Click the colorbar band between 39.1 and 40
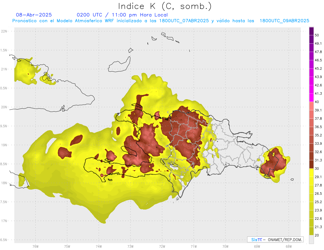 pos(311,106)
